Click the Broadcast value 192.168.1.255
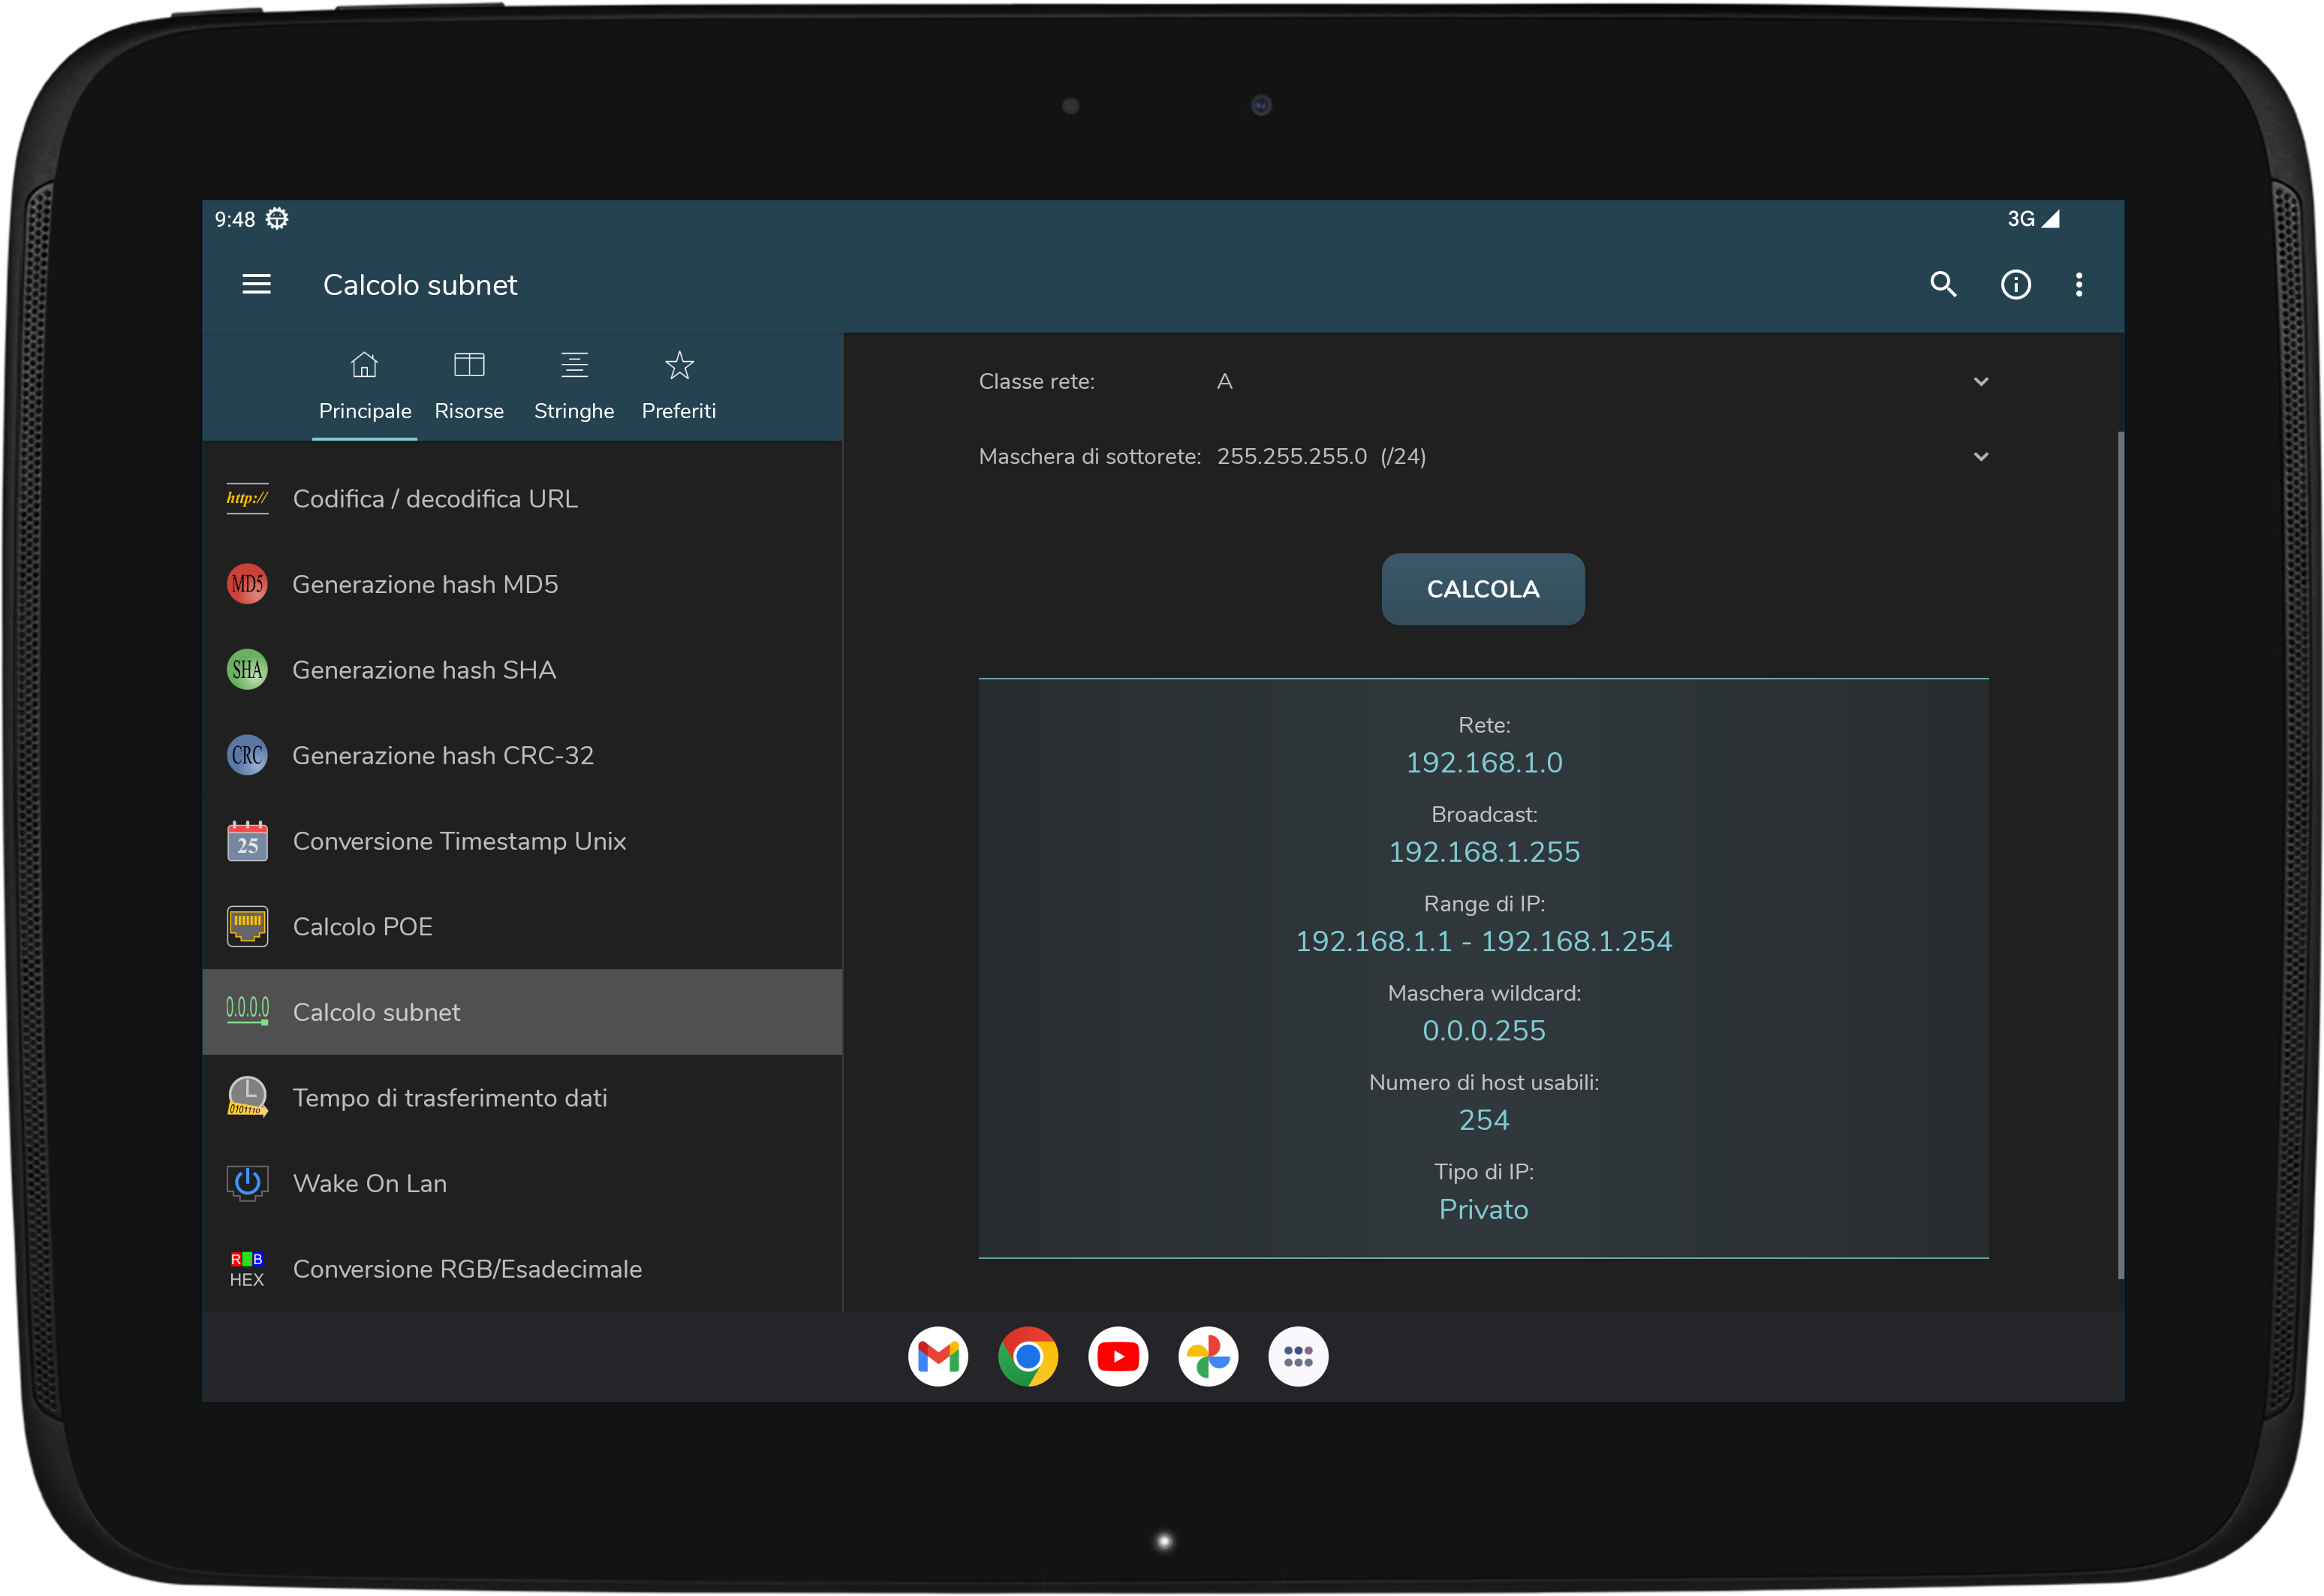This screenshot has height=1596, width=2324. click(x=1484, y=852)
